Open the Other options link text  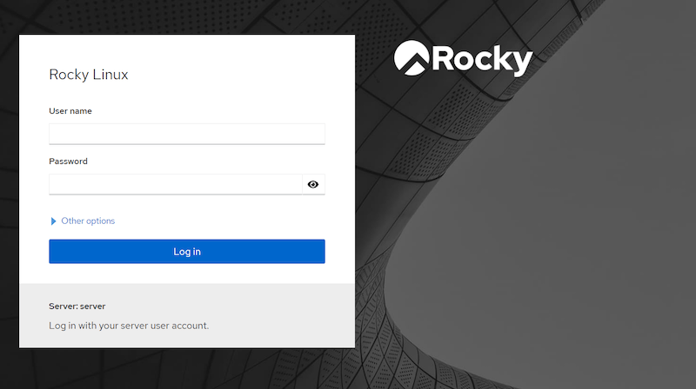[88, 221]
